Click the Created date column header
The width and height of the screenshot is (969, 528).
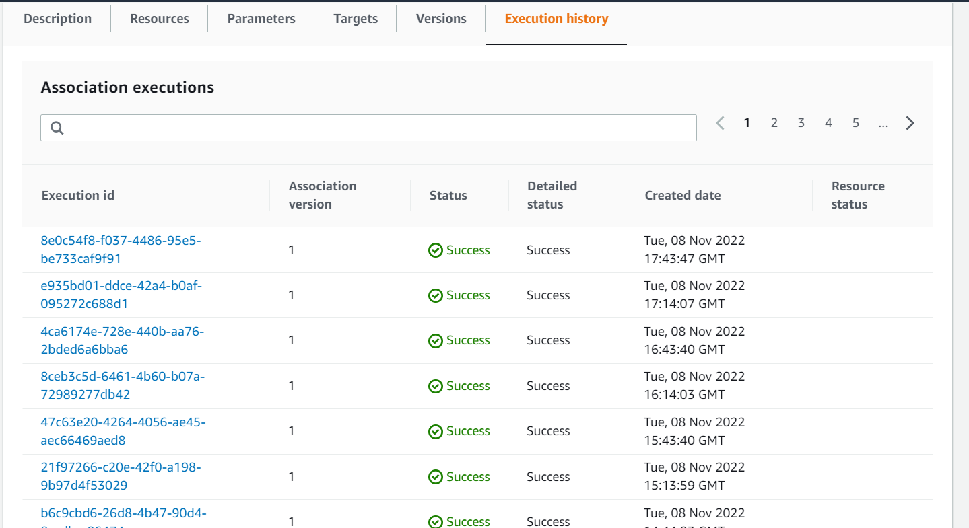point(682,195)
